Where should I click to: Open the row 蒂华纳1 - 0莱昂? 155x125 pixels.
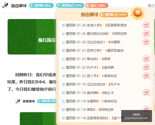[105, 59]
